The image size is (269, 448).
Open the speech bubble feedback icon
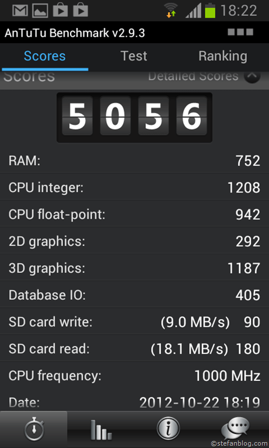[x=235, y=429]
